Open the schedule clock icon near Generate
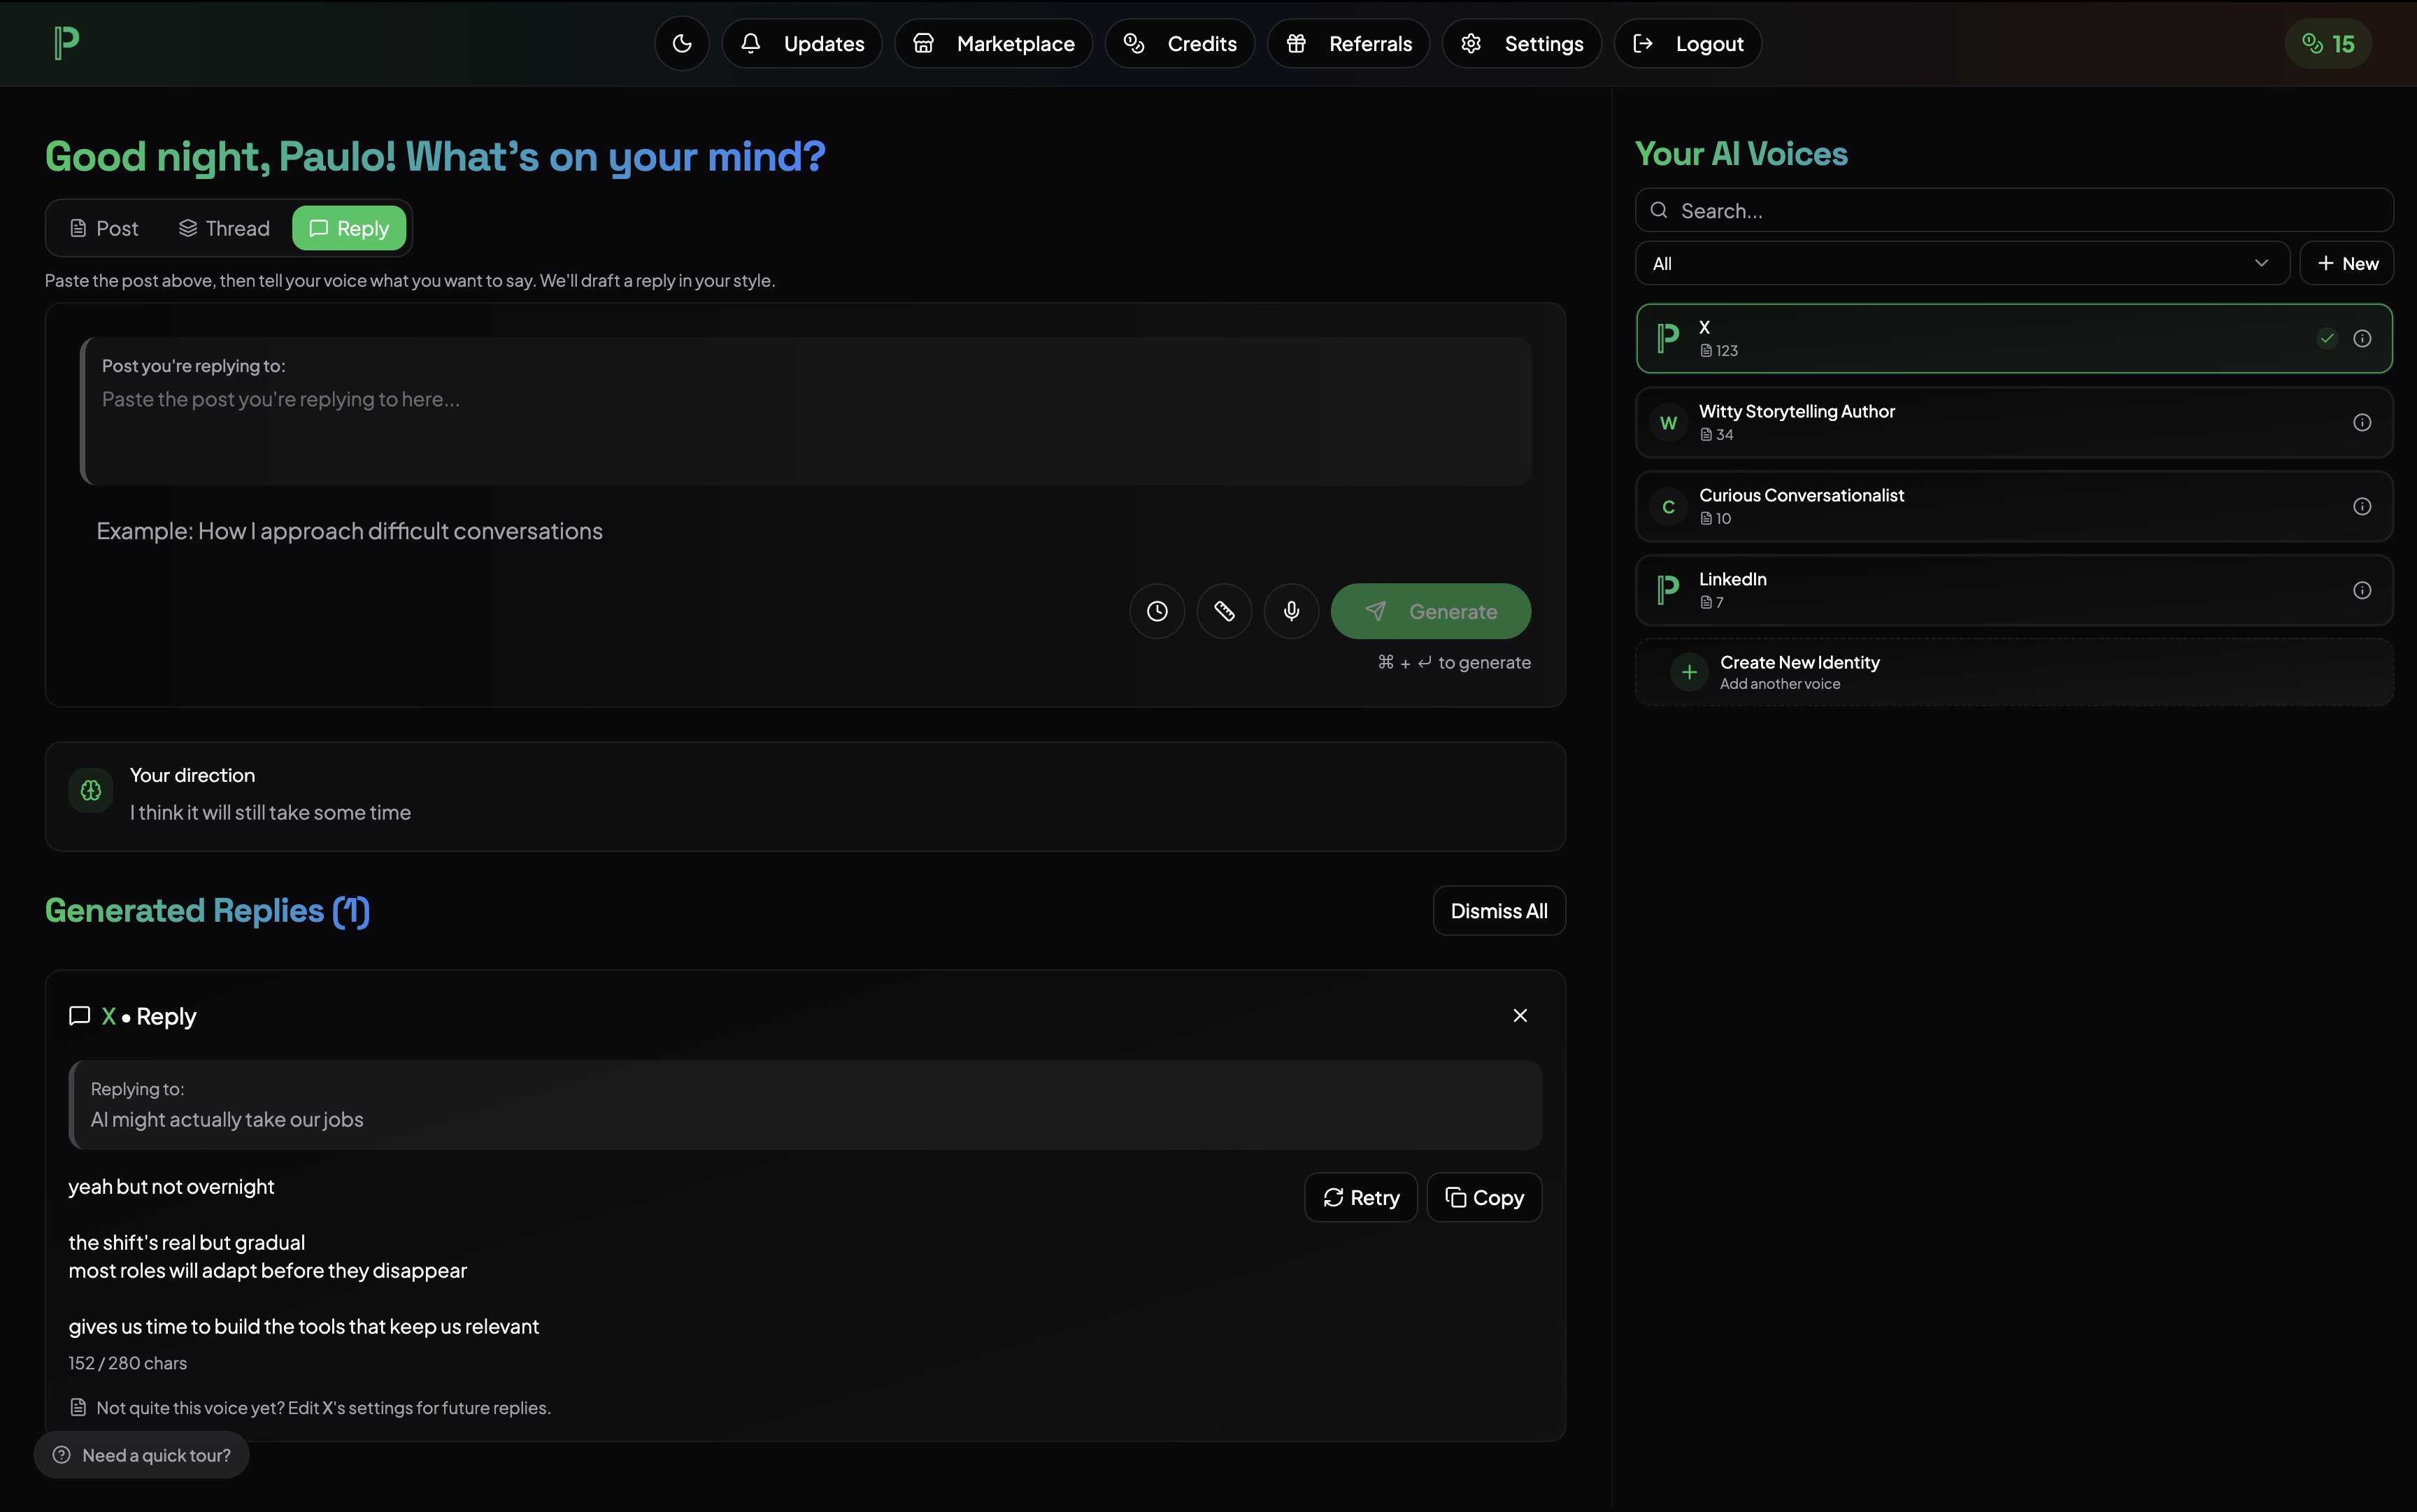Screen dimensions: 2417x1512 [x=1157, y=610]
